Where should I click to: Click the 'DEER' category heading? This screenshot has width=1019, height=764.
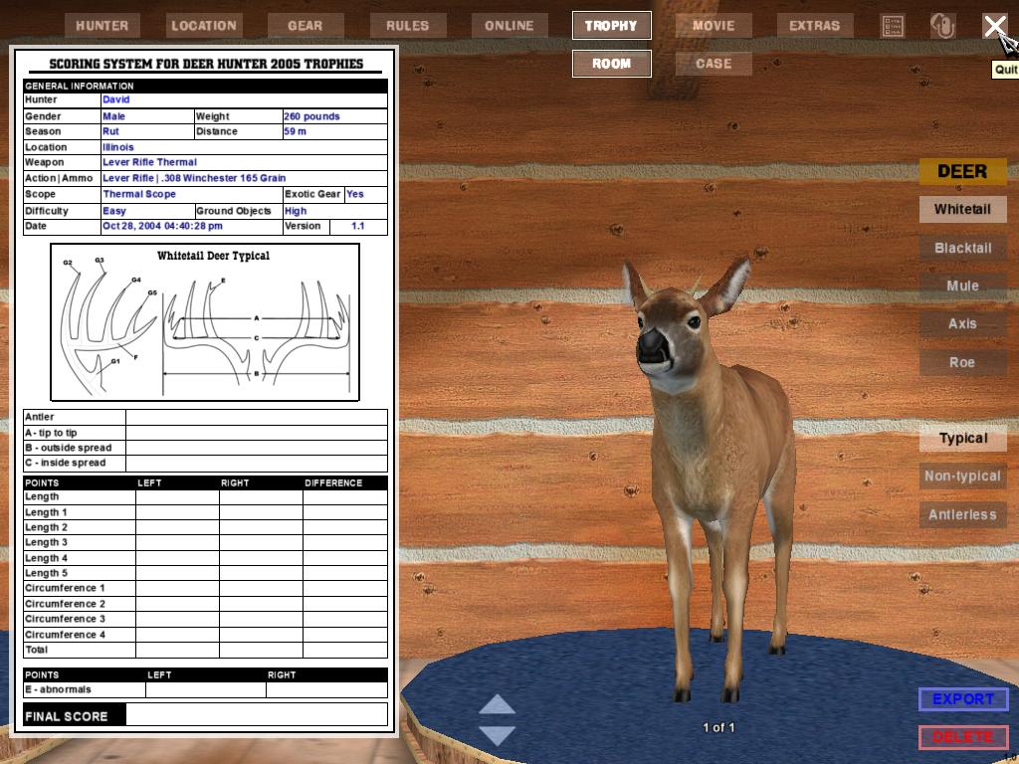tap(962, 171)
